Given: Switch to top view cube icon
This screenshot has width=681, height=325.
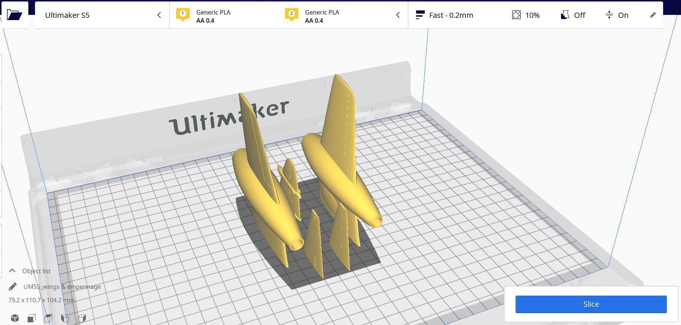Looking at the screenshot, I should tap(48, 318).
